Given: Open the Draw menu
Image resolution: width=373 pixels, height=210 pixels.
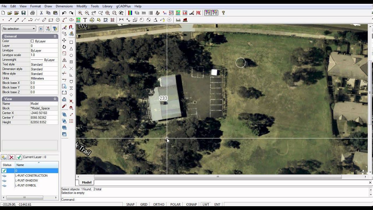Looking at the screenshot, I should (x=48, y=6).
